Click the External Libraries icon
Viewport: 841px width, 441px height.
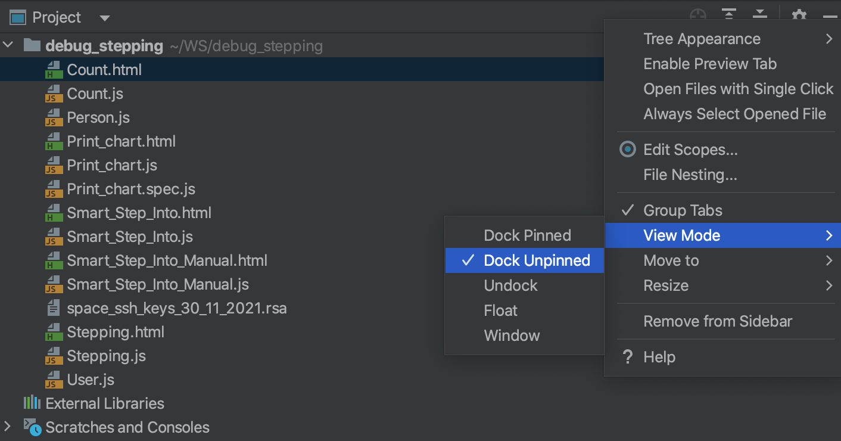[x=31, y=403]
